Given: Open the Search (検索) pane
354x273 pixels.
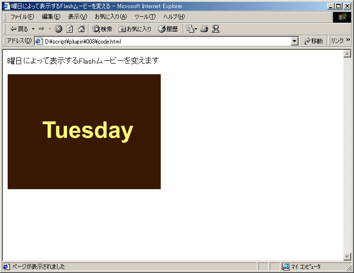Looking at the screenshot, I should point(102,29).
